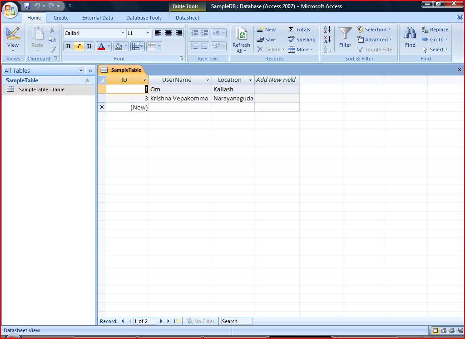Viewport: 465px width, 339px height.
Task: Run Spelling check
Action: coord(302,40)
